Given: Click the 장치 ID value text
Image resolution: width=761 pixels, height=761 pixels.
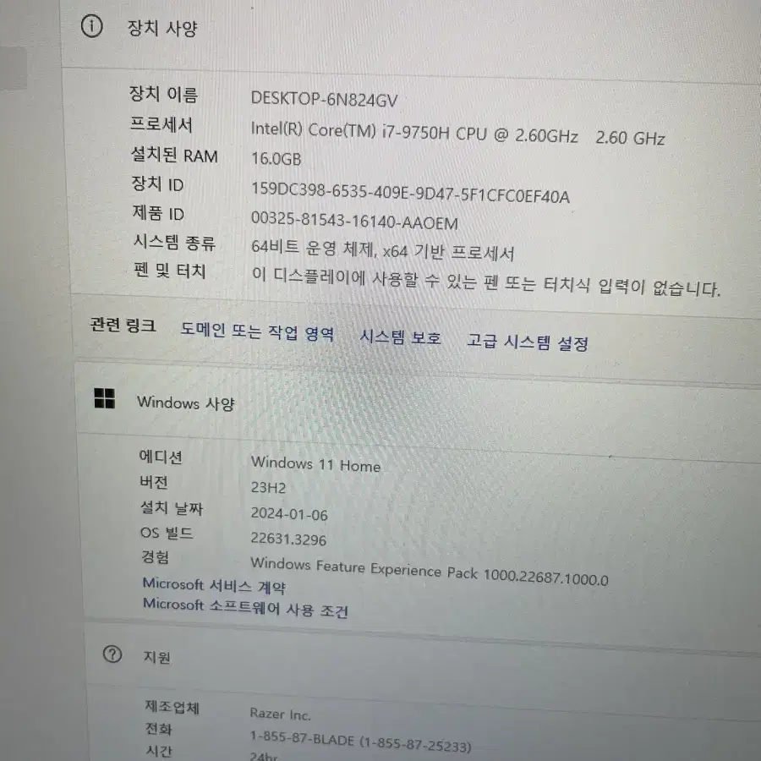Looking at the screenshot, I should point(410,192).
